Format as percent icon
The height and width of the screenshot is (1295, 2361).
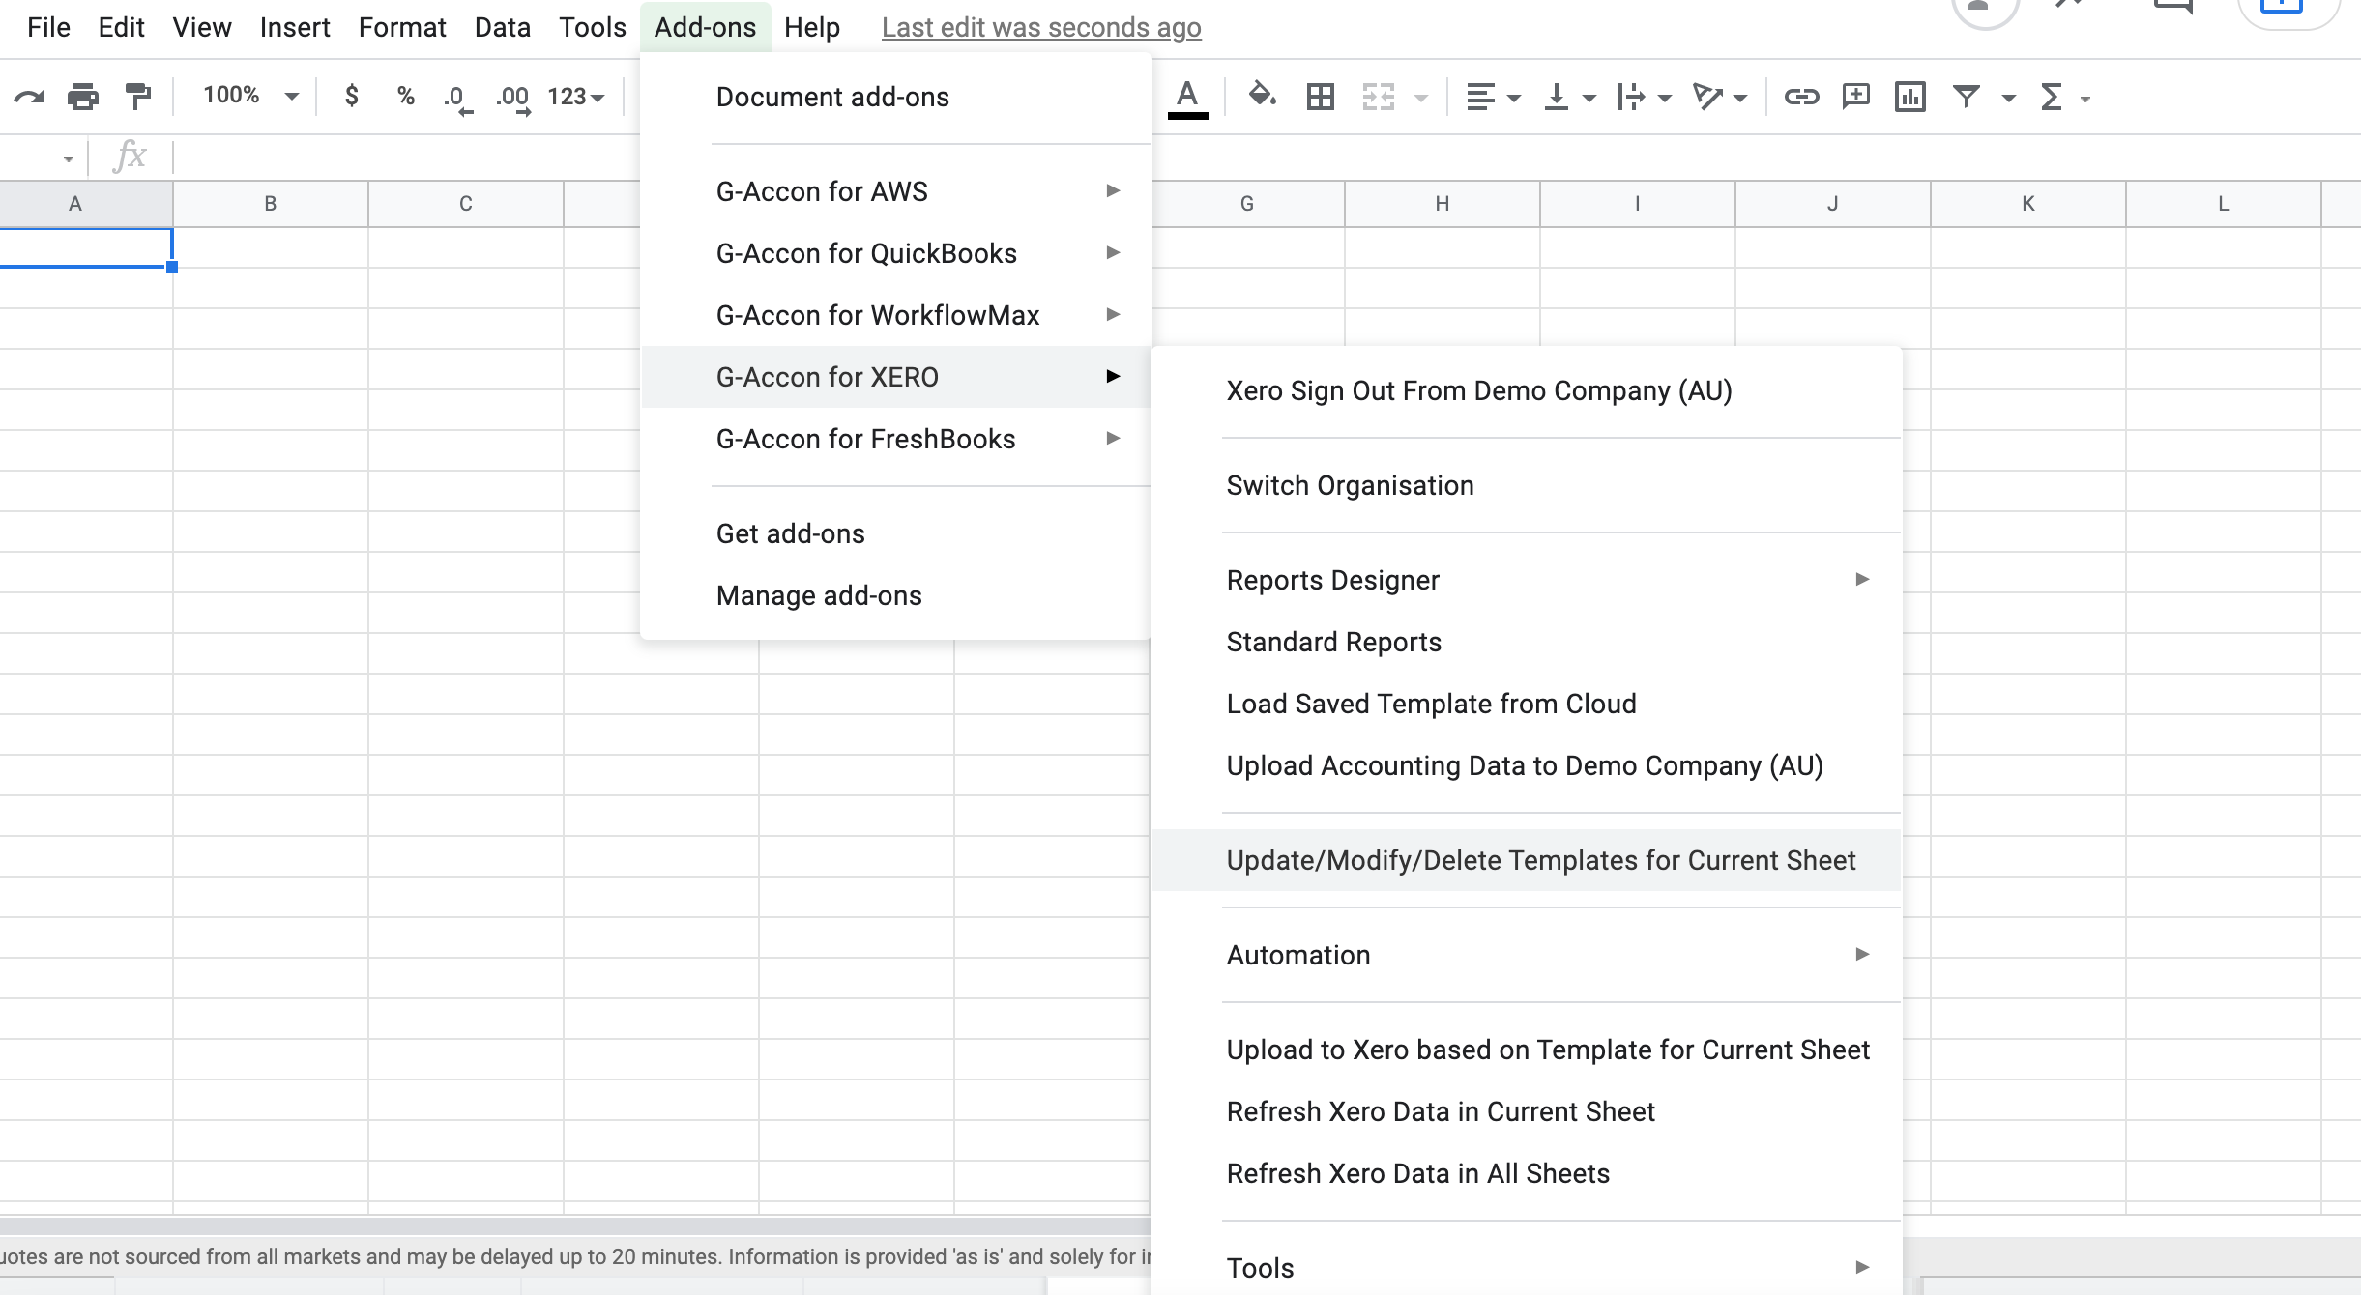click(406, 96)
